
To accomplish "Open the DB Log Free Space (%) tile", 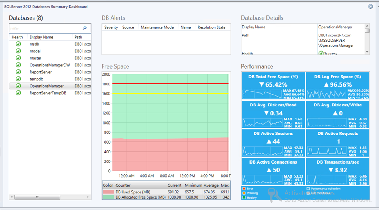I will click(338, 86).
